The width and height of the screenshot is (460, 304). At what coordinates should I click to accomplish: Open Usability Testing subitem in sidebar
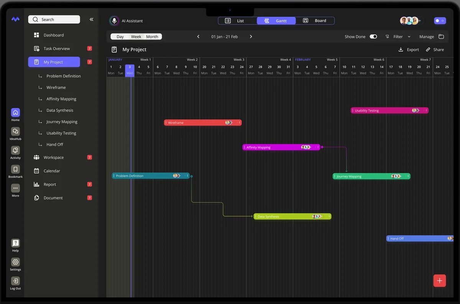click(61, 133)
